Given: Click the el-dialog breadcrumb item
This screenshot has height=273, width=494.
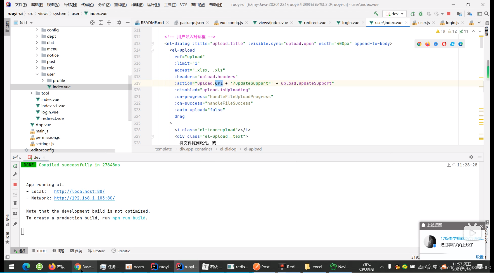Looking at the screenshot, I should pyautogui.click(x=228, y=149).
